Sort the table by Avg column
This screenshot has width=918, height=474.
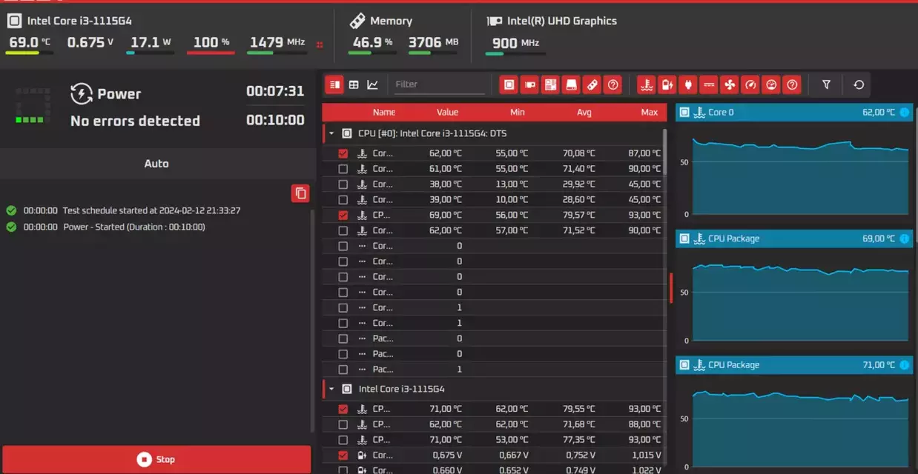(584, 113)
